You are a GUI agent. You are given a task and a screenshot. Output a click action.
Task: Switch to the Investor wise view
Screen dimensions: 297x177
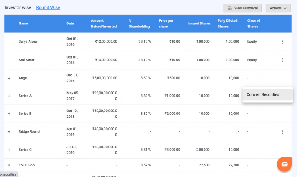pos(18,7)
